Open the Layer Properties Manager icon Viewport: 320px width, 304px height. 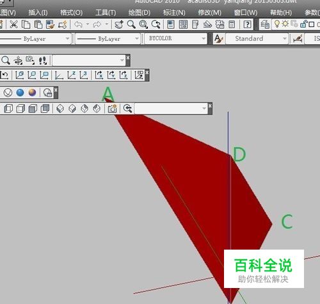[x=265, y=24]
